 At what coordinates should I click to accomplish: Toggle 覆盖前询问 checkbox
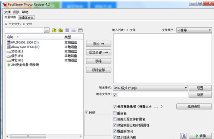pyautogui.click(x=115, y=131)
